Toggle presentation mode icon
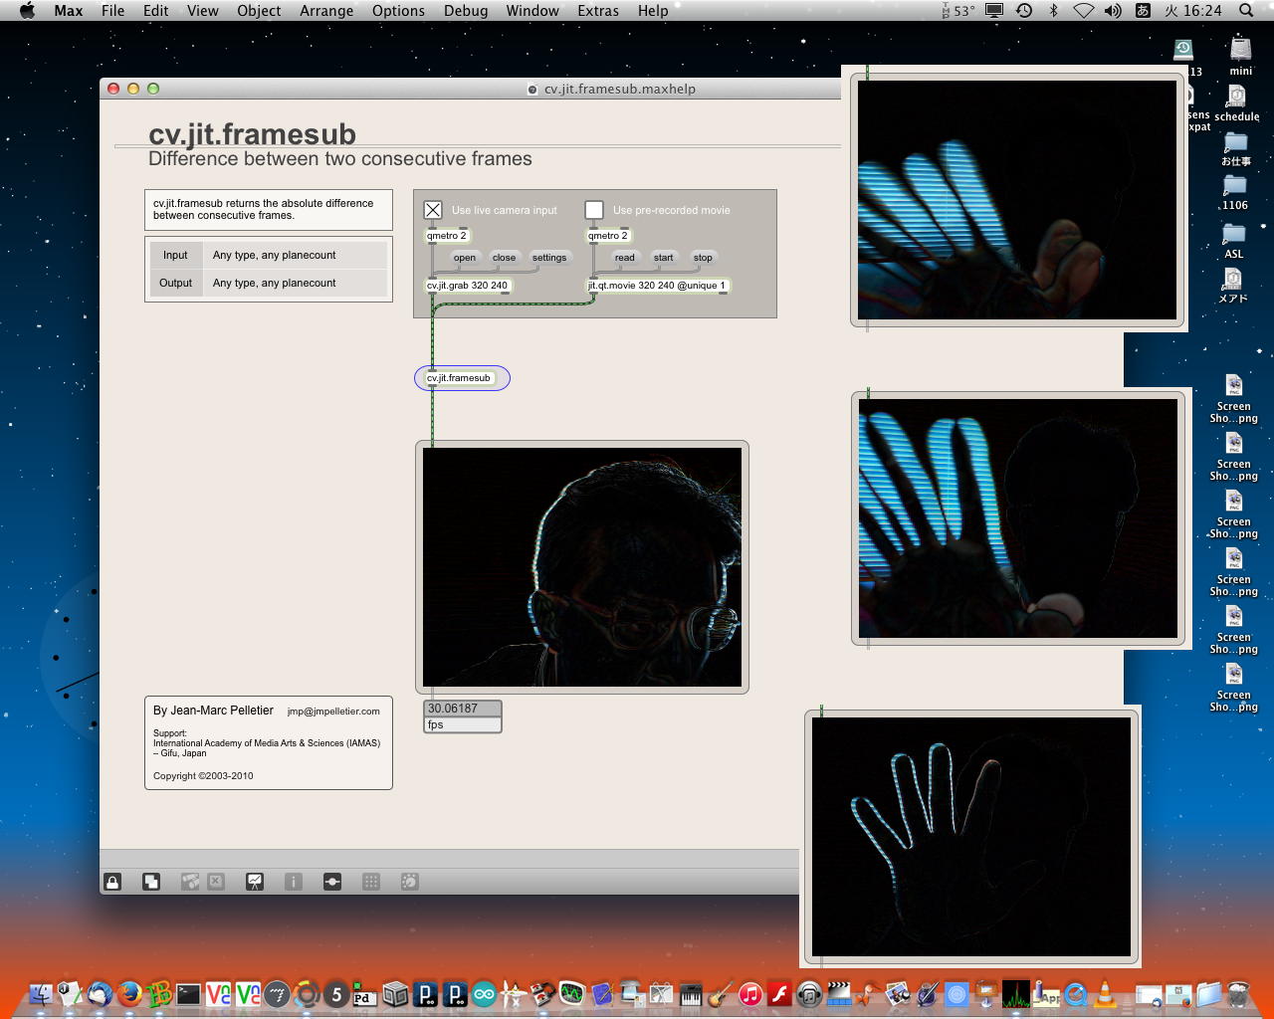The image size is (1274, 1019). click(x=255, y=882)
